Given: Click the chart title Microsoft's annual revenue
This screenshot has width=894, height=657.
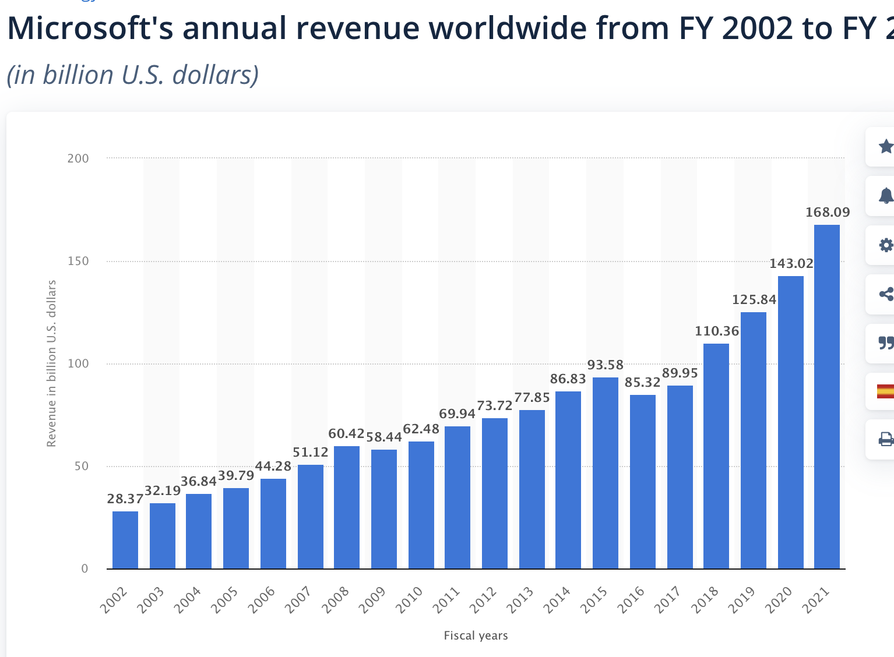Looking at the screenshot, I should 450,27.
